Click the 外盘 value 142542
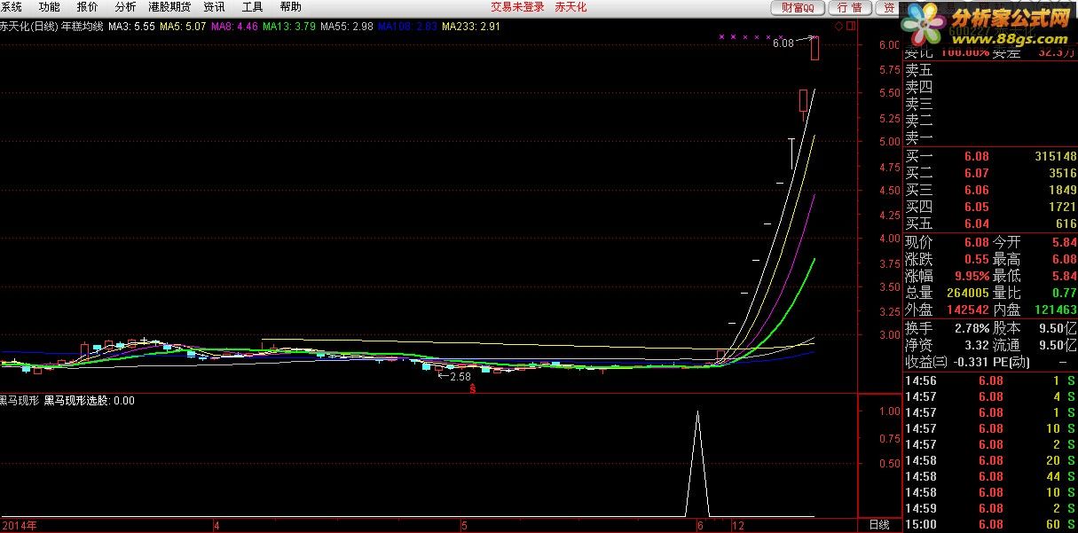Viewport: 1078px width, 533px height. pyautogui.click(x=967, y=310)
